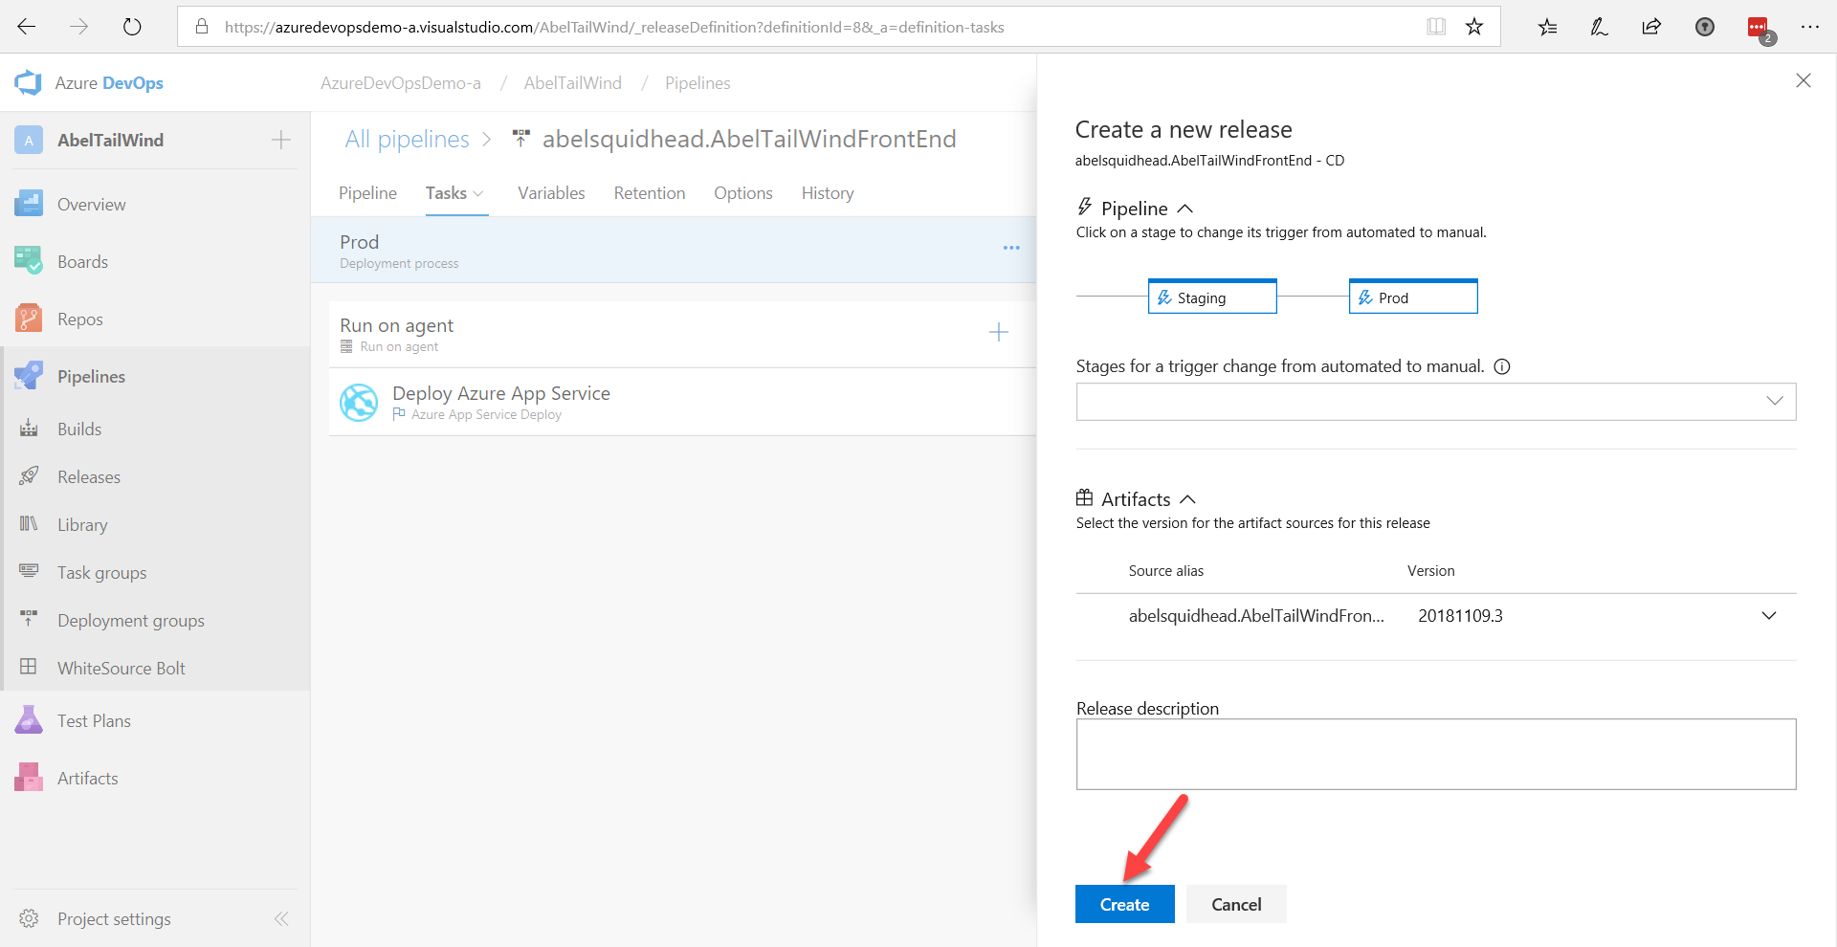This screenshot has width=1837, height=947.
Task: Expand the Tasks tab dropdown arrow
Action: [x=478, y=194]
